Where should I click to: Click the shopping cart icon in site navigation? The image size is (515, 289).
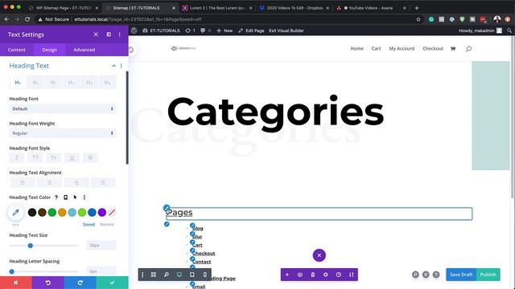click(x=453, y=48)
